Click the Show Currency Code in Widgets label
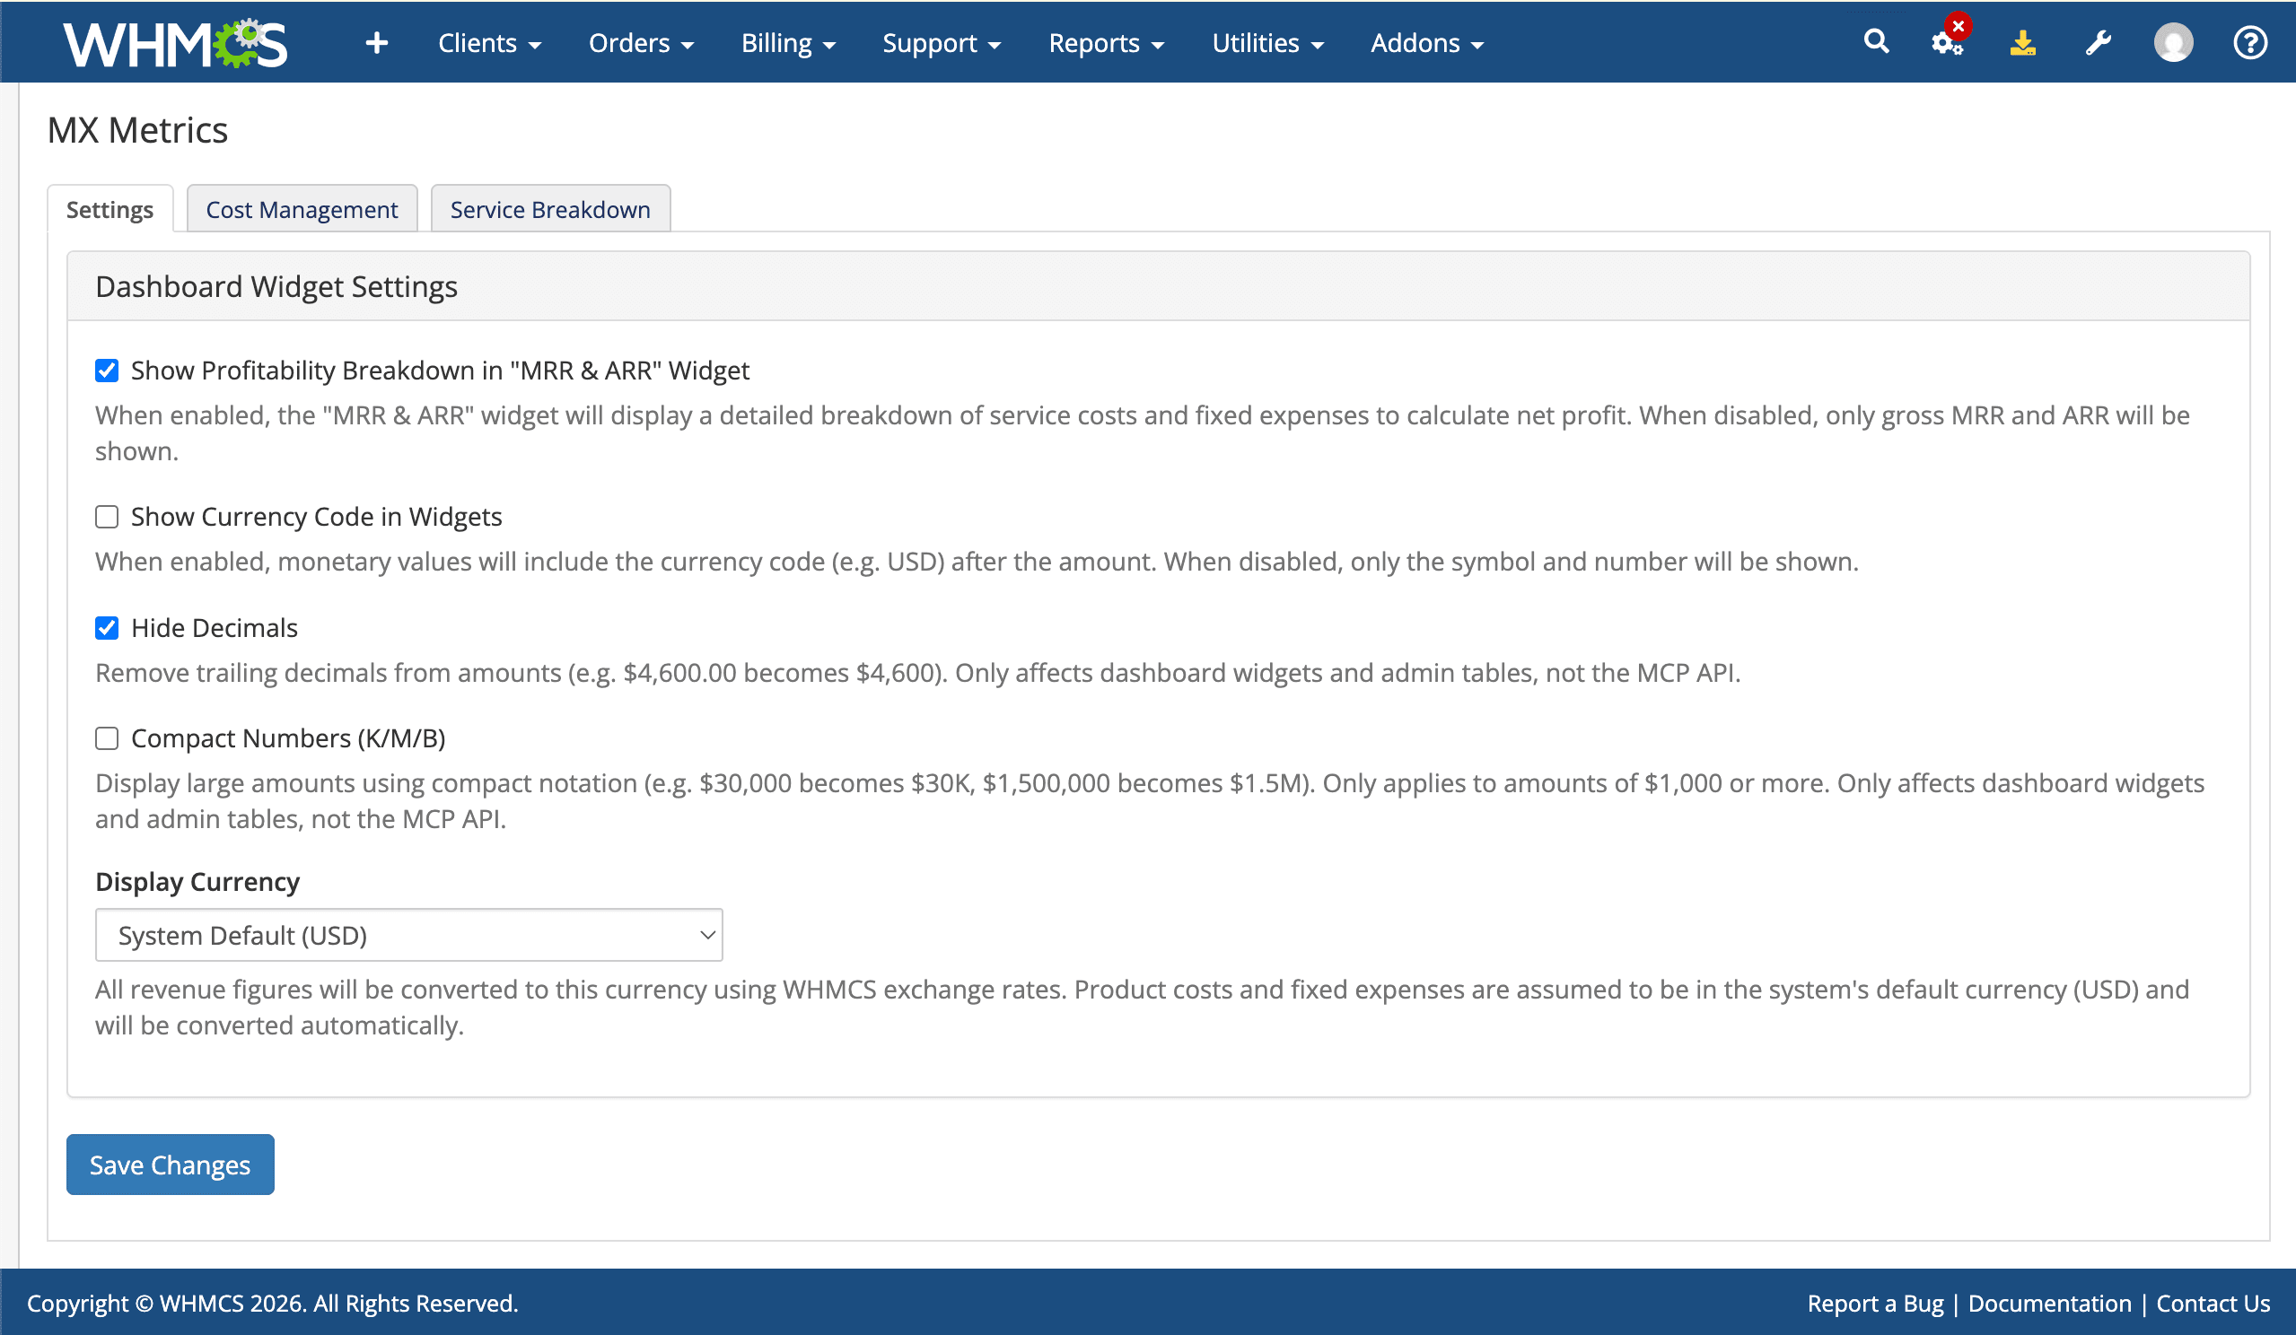2296x1335 pixels. [316, 518]
